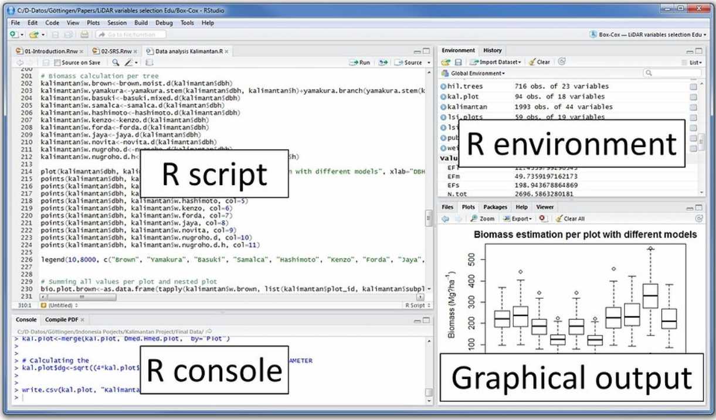Click the Code Tools wand icon

(128, 62)
